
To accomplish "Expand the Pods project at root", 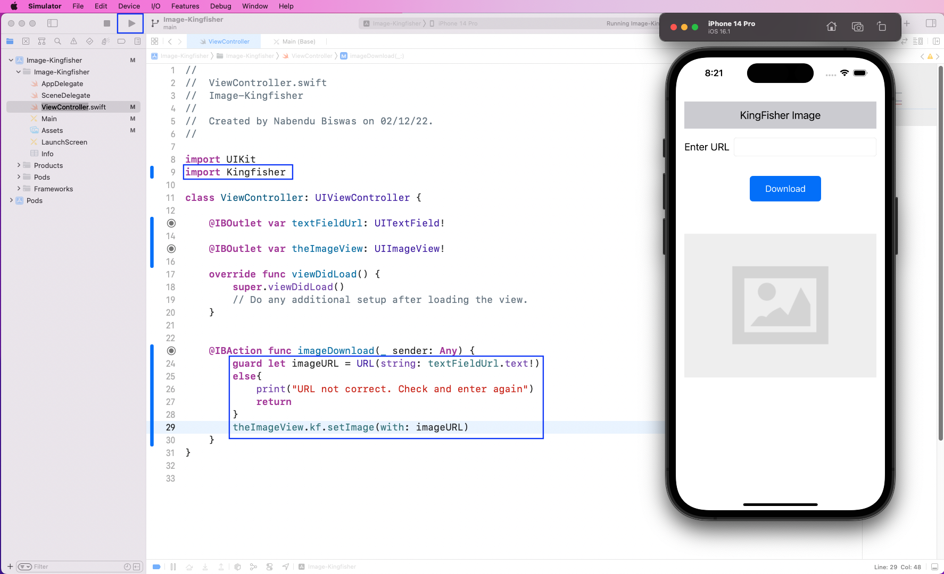I will tap(11, 200).
